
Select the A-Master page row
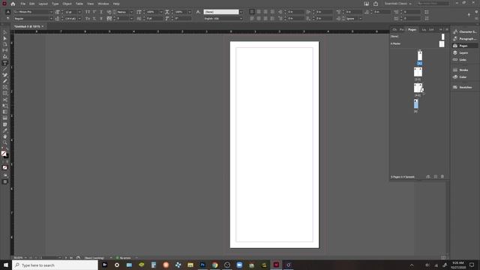[417, 43]
